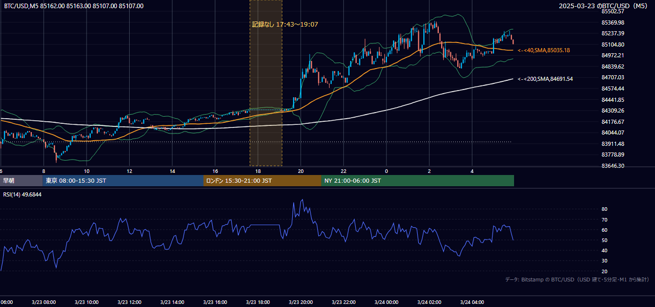
Task: Click the 3/23 22:00 time axis label
Action: tap(343, 302)
